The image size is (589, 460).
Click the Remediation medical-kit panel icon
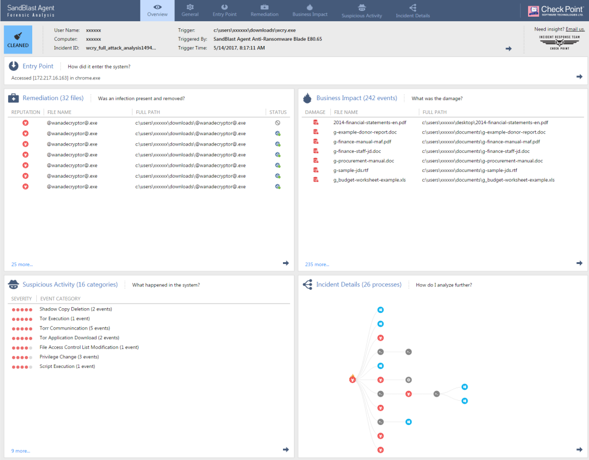tap(13, 98)
